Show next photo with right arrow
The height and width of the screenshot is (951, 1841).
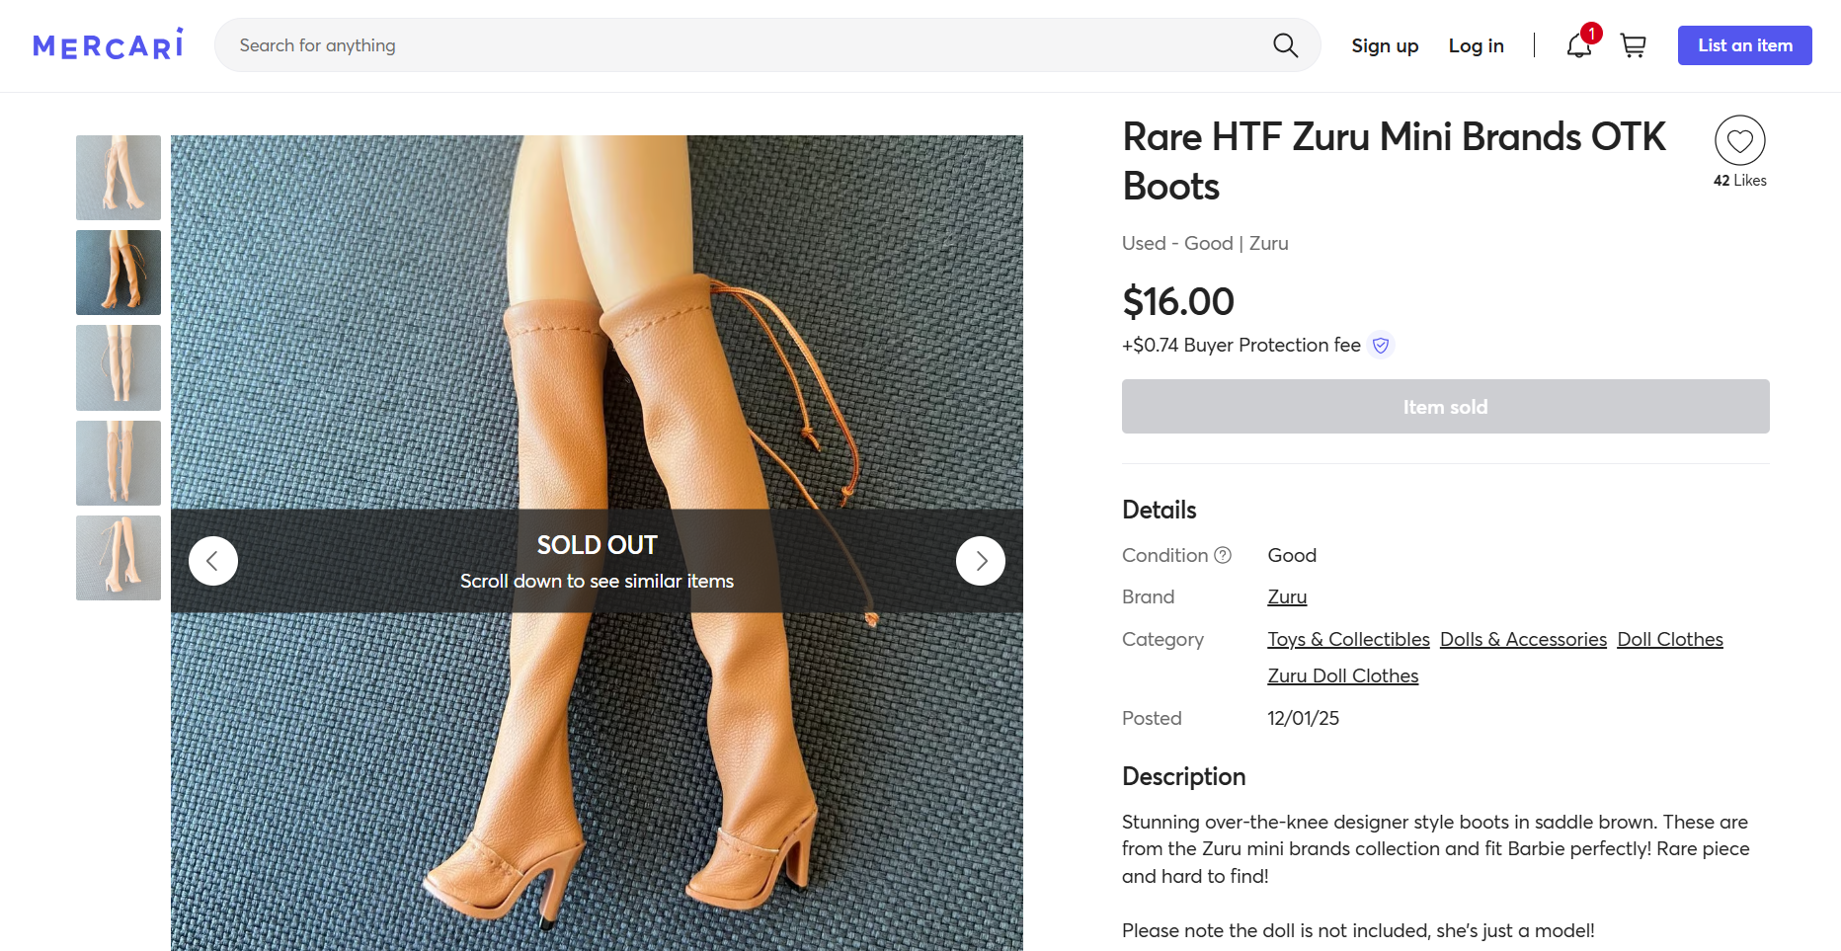pyautogui.click(x=981, y=561)
